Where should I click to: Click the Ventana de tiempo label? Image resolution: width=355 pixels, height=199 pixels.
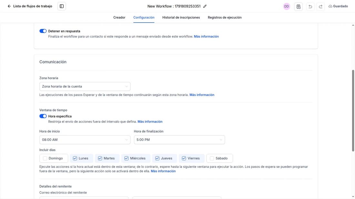(x=53, y=110)
